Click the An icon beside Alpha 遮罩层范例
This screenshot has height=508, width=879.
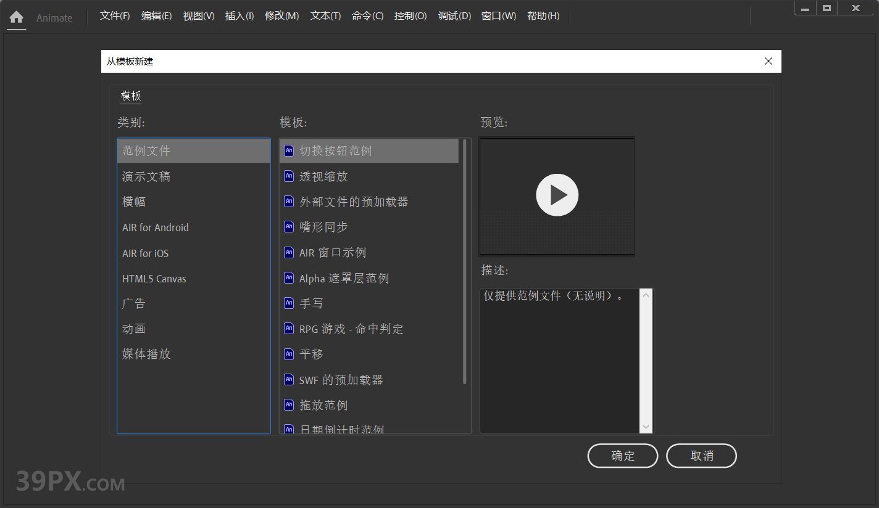coord(288,277)
